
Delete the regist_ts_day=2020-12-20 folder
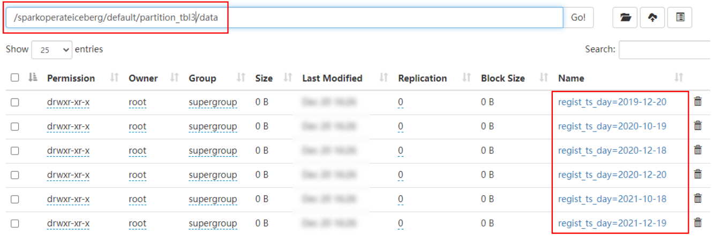(x=697, y=174)
